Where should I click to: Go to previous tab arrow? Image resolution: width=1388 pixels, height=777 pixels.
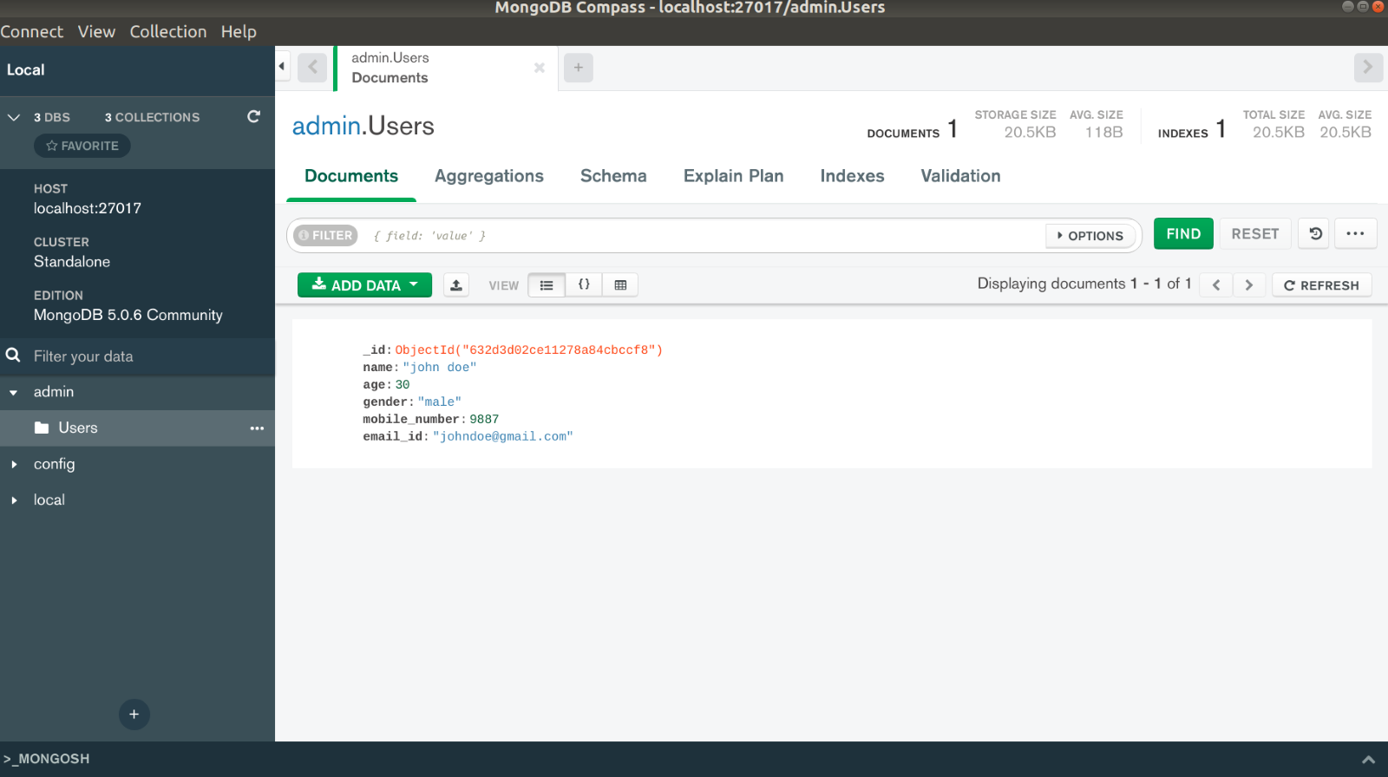312,67
